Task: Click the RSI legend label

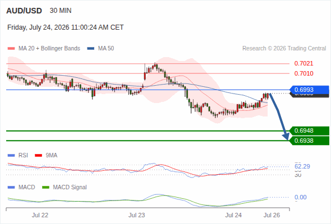Action: (x=23, y=156)
